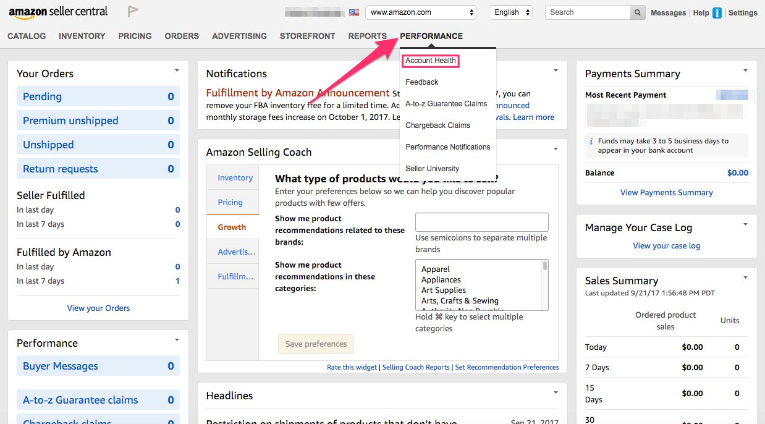Click the PERFORMANCE menu
The image size is (765, 424).
431,36
